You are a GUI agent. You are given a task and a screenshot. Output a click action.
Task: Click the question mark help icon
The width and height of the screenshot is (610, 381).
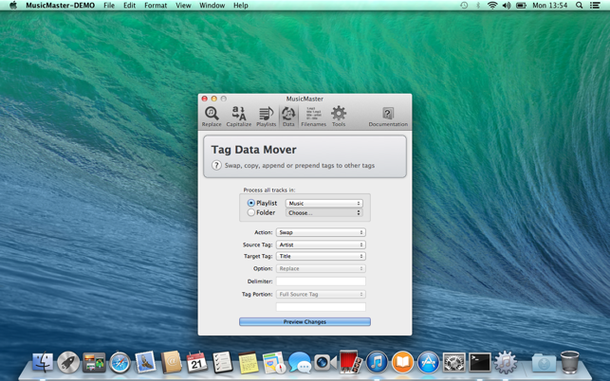point(216,165)
